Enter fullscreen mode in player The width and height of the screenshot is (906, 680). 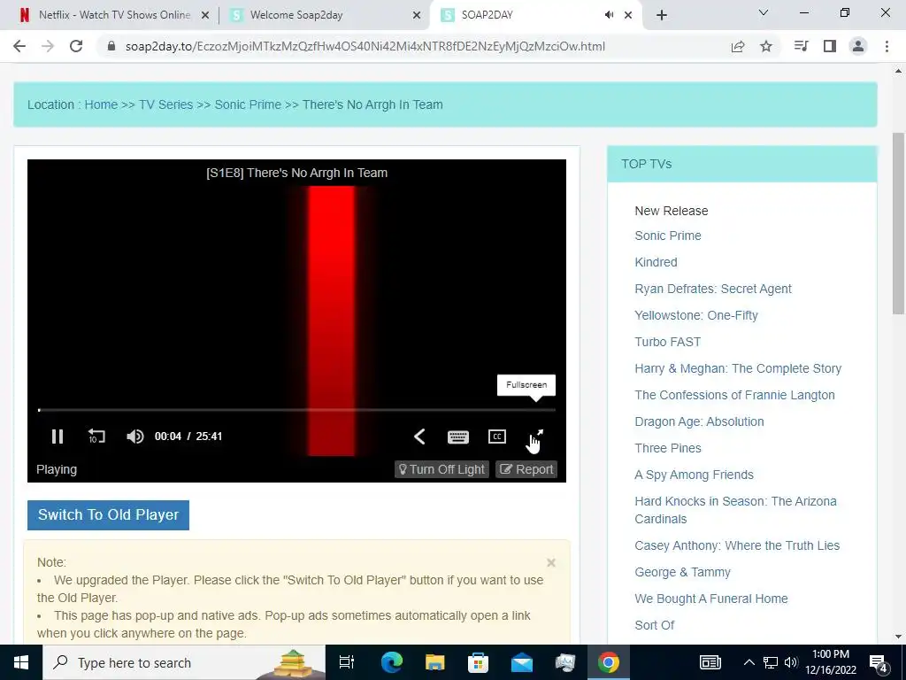536,436
